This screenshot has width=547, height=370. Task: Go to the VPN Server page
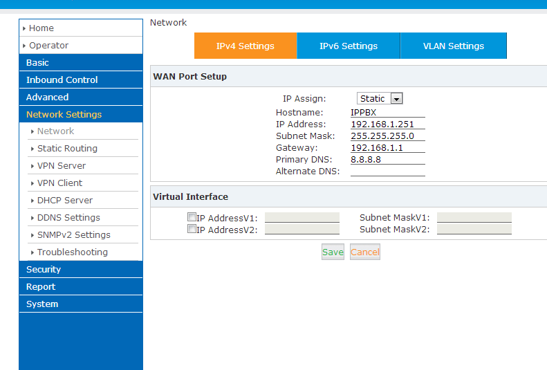(62, 166)
